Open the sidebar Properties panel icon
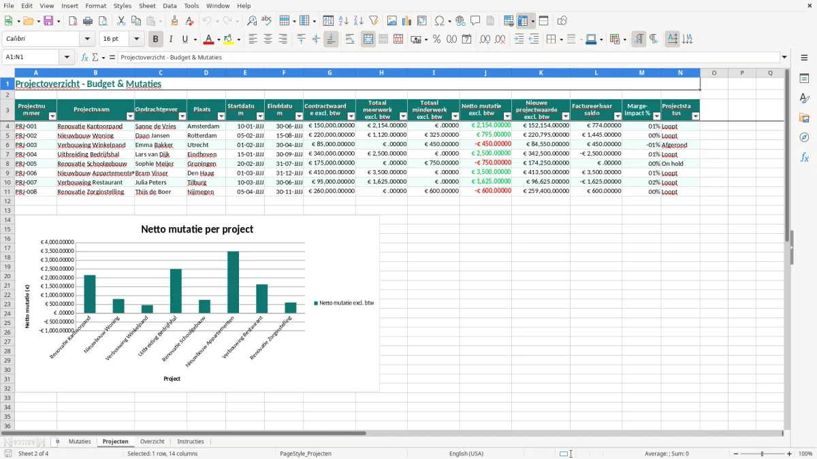This screenshot has height=459, width=817. coord(804,79)
